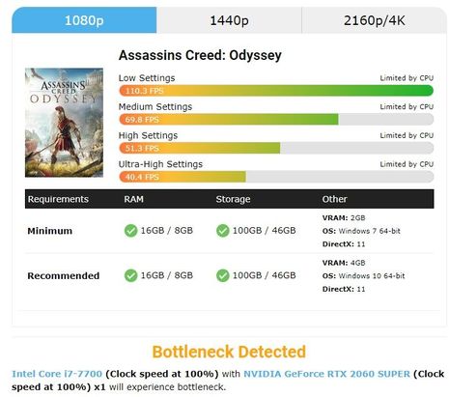Click the Medium Settings 69.8 FPS bar
The height and width of the screenshot is (397, 449).
click(276, 120)
